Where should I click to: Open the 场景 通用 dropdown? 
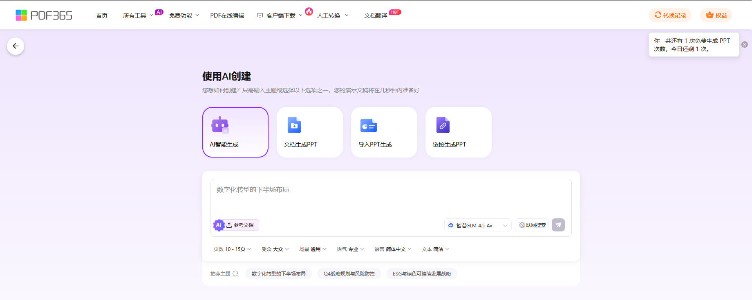[x=313, y=249]
